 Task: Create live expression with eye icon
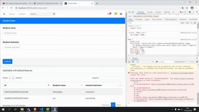pos(157,62)
